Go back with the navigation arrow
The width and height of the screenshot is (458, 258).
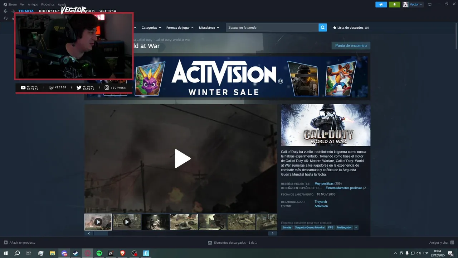click(5, 11)
